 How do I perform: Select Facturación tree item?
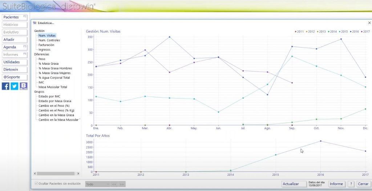46,45
